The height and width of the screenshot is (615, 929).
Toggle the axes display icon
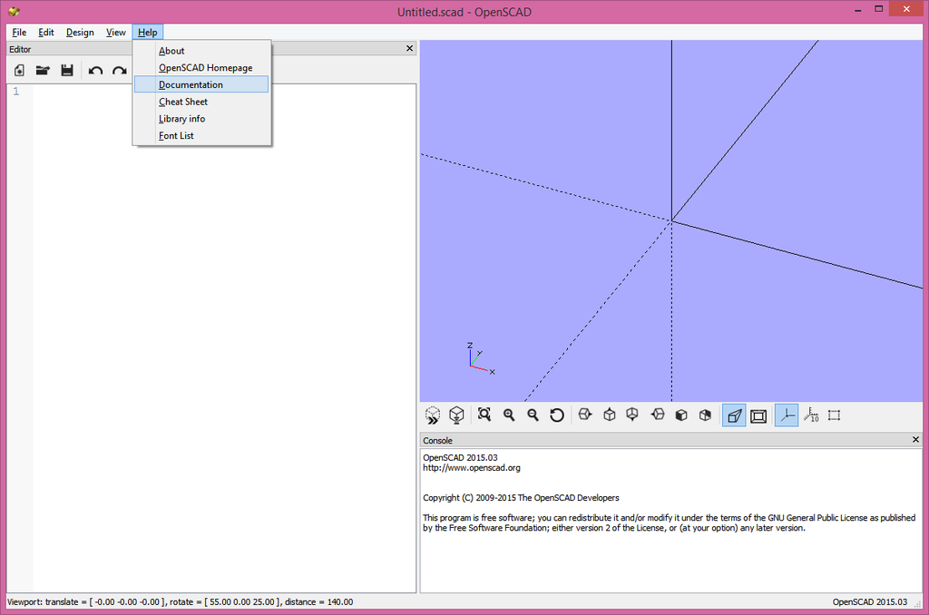[x=786, y=415]
